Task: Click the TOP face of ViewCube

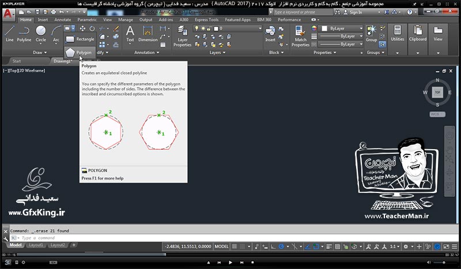Action: point(437,92)
